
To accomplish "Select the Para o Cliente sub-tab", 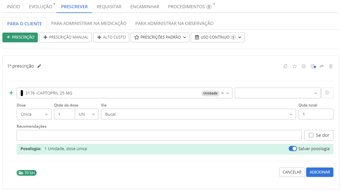I will tap(24, 24).
